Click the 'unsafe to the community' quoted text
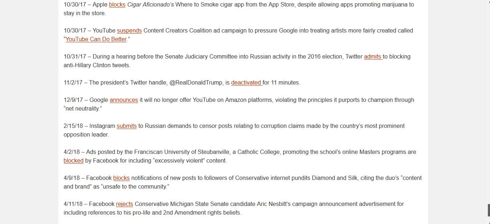The height and width of the screenshot is (224, 490). tap(135, 187)
